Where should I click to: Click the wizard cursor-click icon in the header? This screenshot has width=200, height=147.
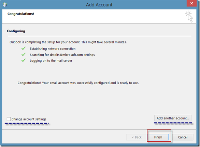[189, 17]
